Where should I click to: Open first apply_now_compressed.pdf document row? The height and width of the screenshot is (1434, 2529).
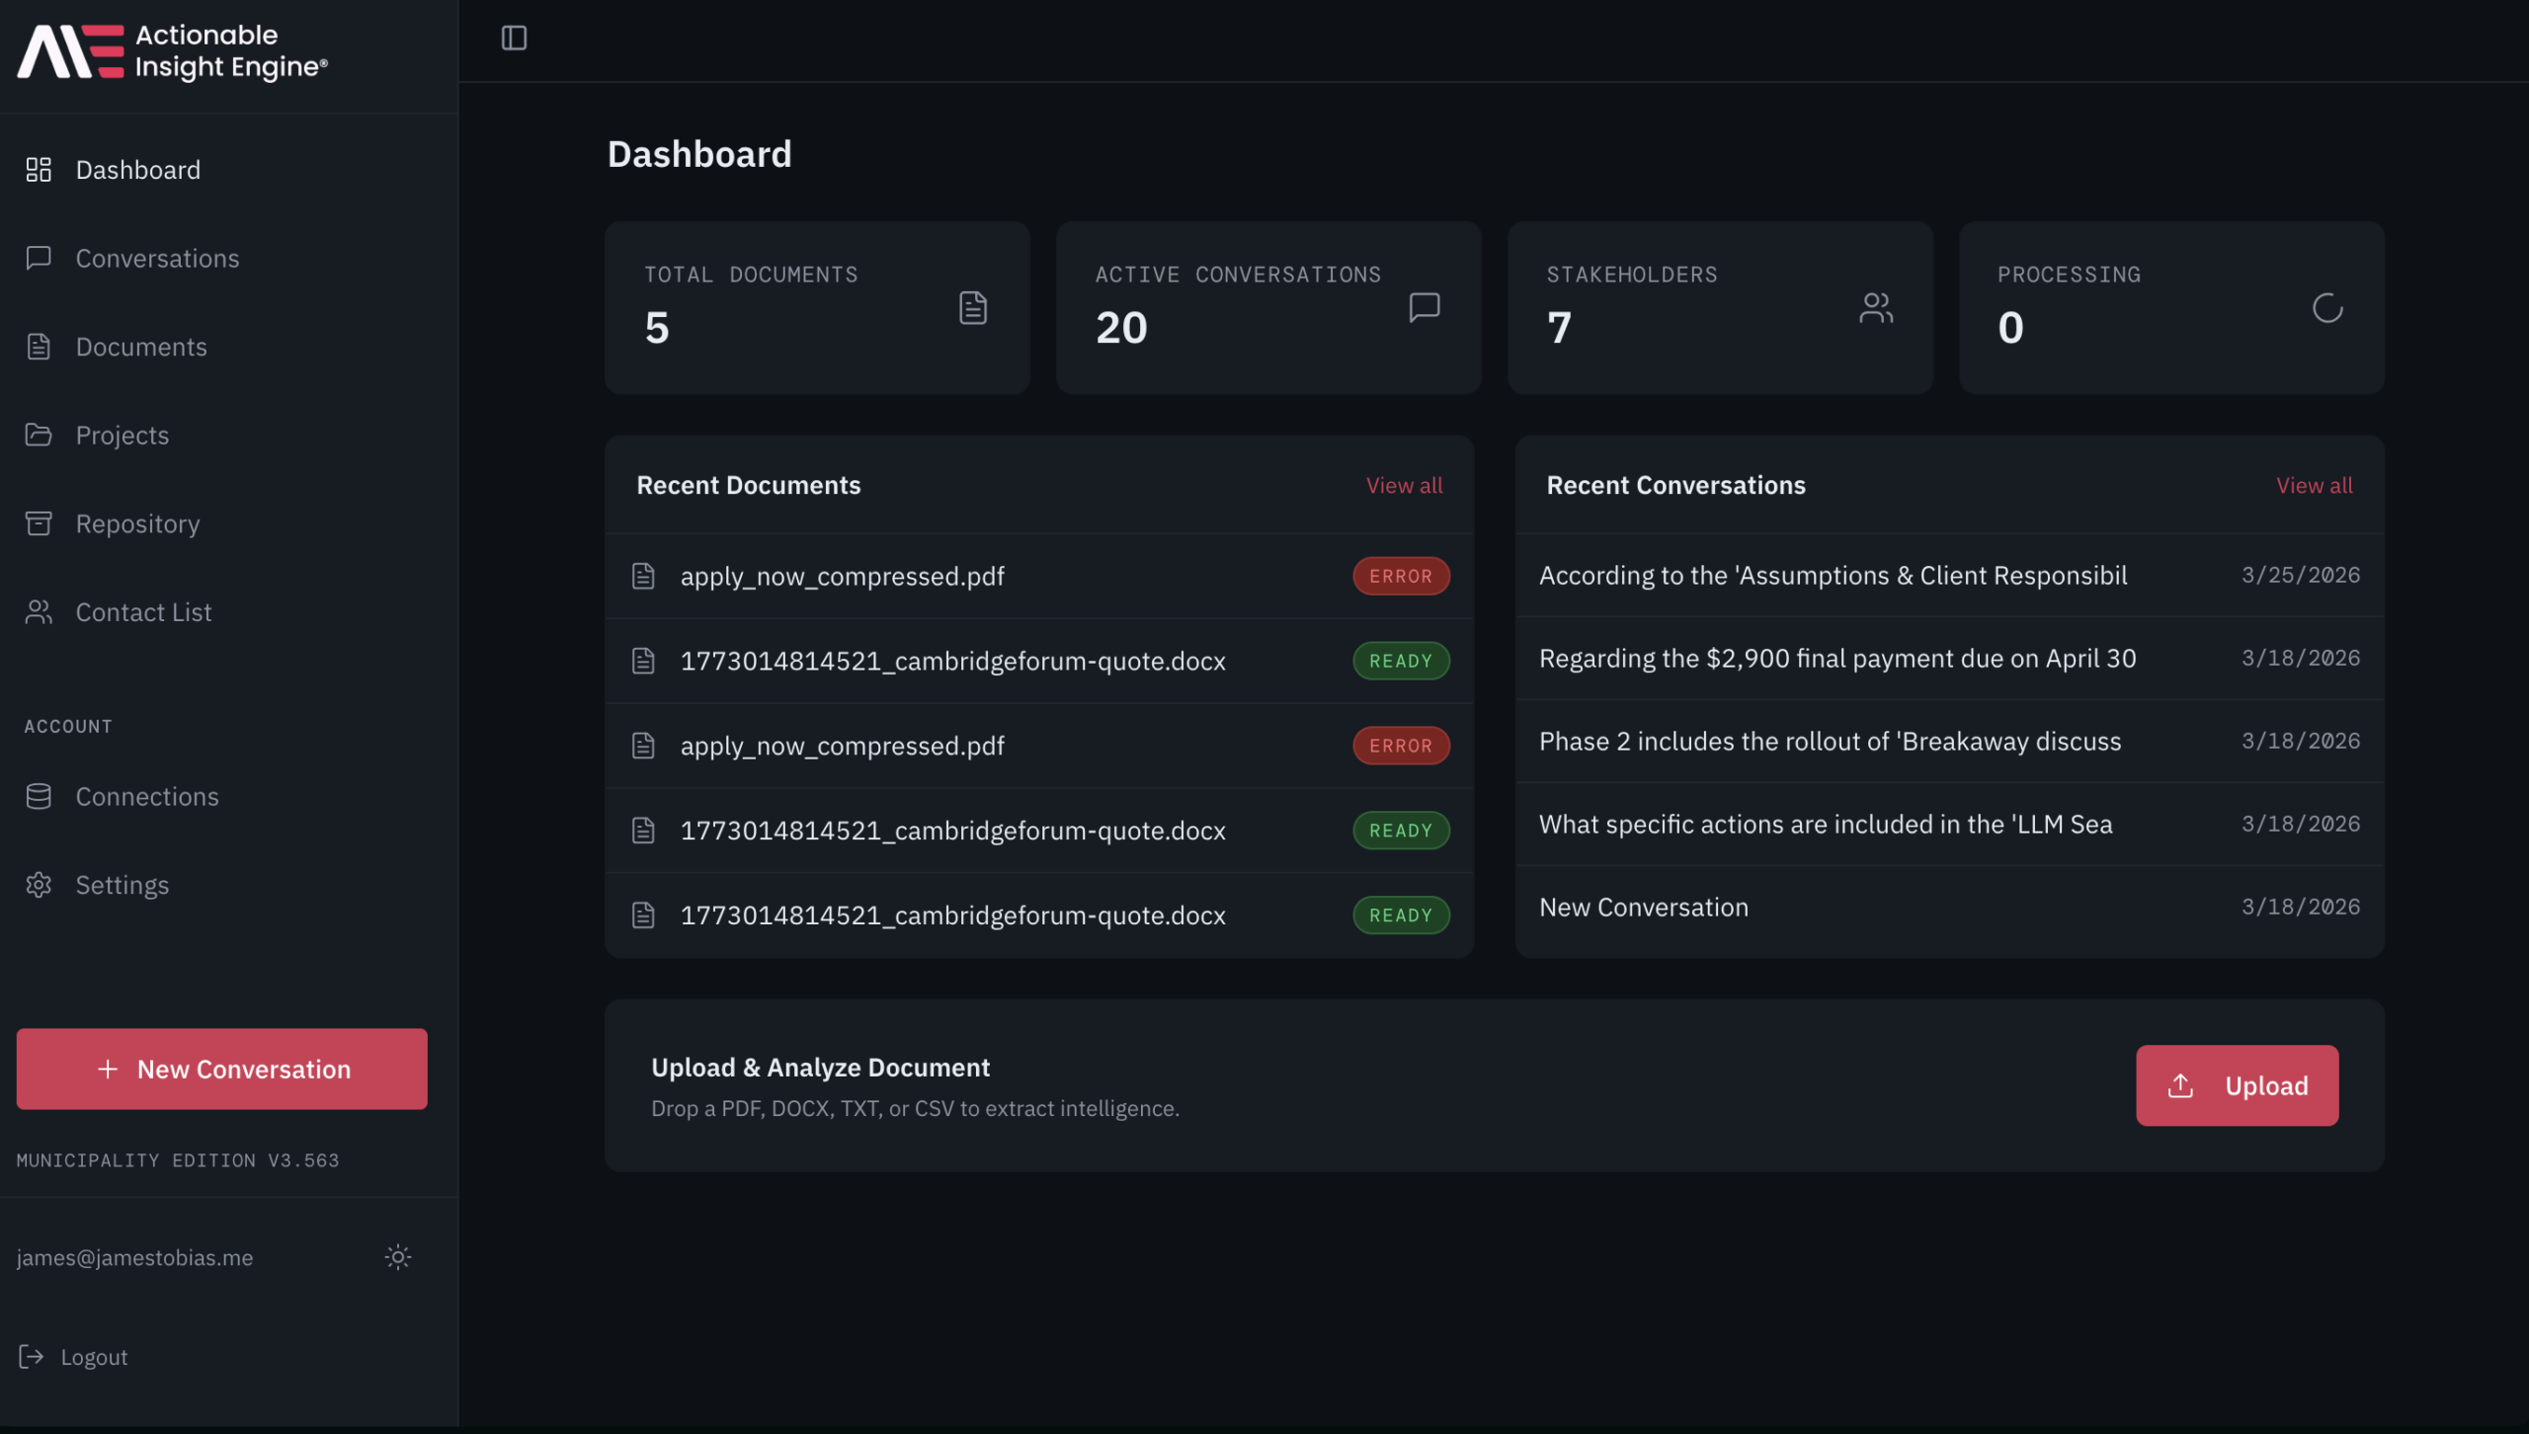click(x=842, y=576)
